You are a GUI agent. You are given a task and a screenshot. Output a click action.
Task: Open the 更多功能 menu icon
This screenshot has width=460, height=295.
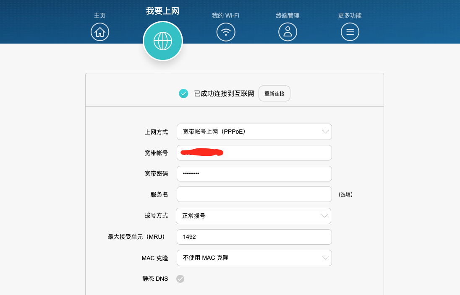[x=350, y=32]
